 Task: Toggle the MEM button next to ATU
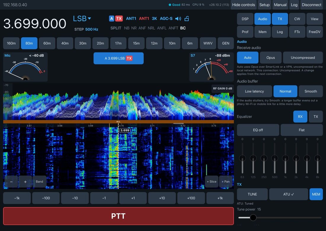tap(316, 194)
